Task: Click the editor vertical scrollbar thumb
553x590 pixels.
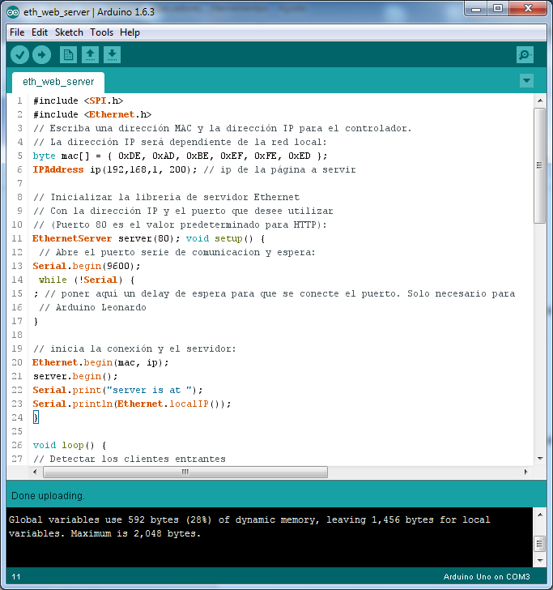Action: point(539,165)
